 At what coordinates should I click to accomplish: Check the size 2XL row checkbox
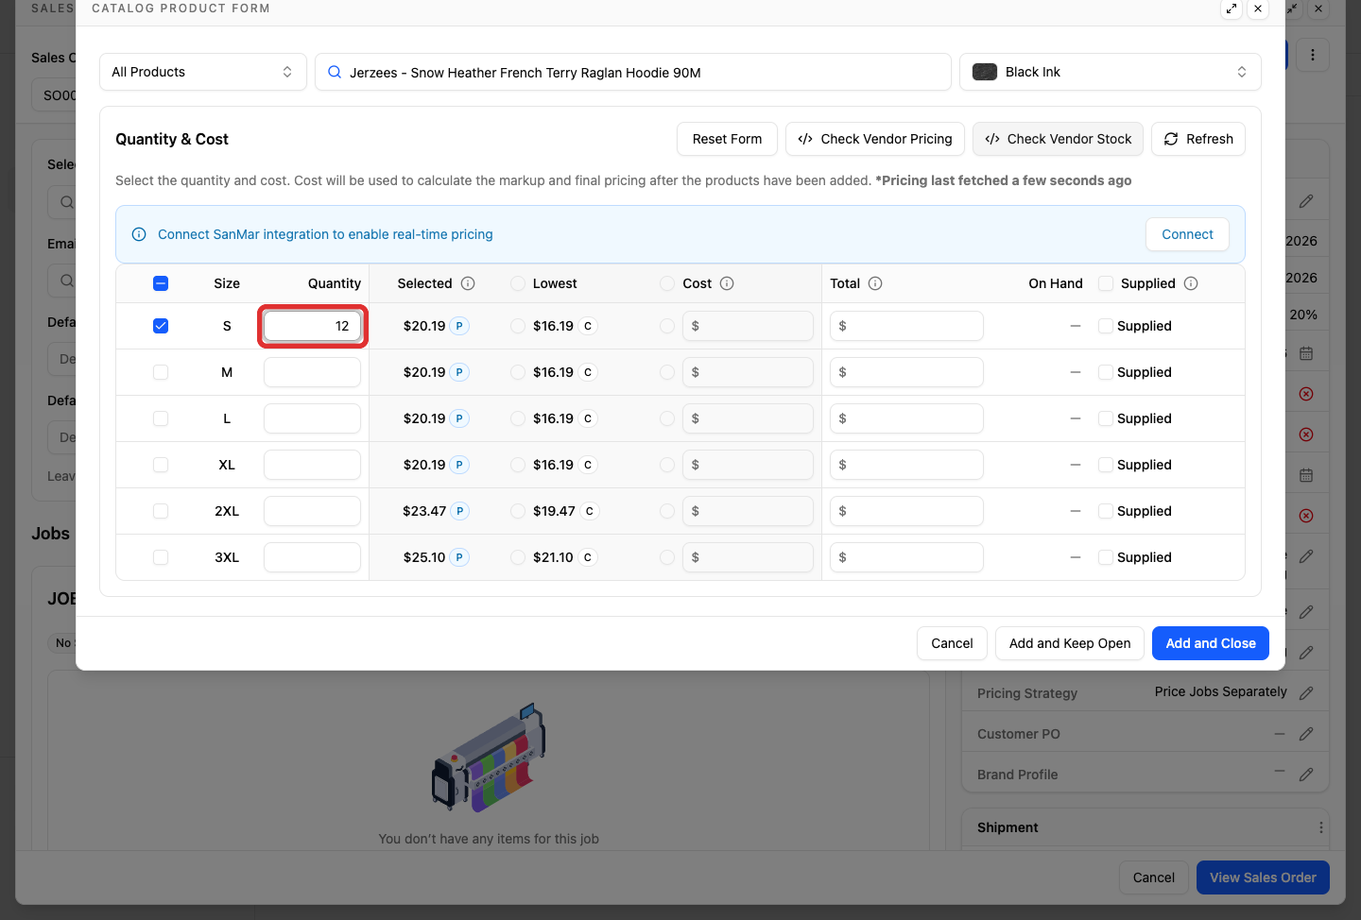pyautogui.click(x=161, y=511)
